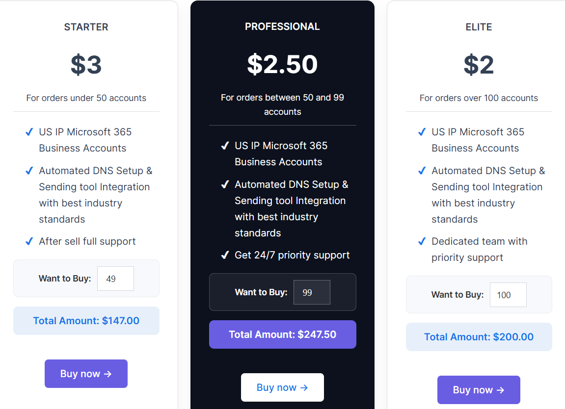Click the Total Amount $147.00 banner
Screen dimensions: 565x409
click(86, 321)
